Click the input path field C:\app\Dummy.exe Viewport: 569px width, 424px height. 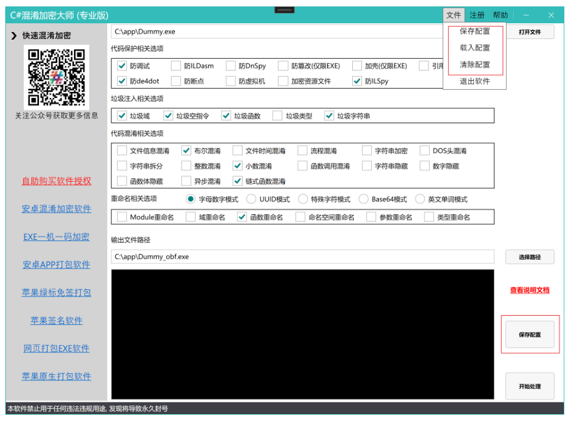tap(277, 32)
